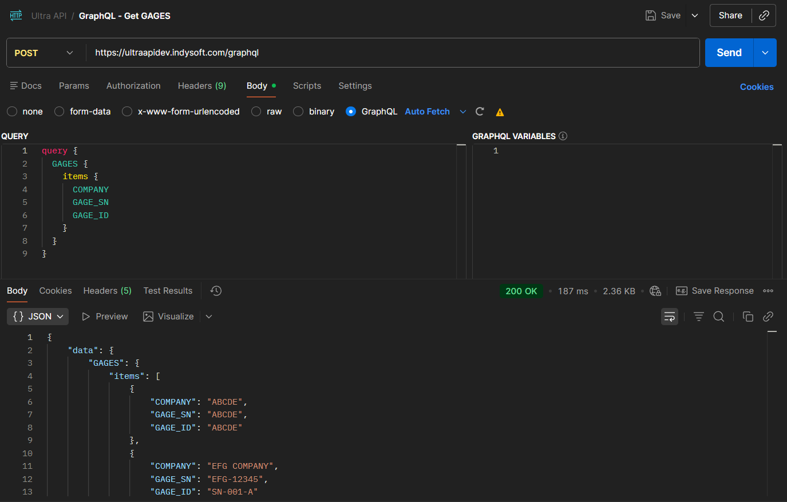
Task: Copy the response body
Action: pyautogui.click(x=748, y=317)
